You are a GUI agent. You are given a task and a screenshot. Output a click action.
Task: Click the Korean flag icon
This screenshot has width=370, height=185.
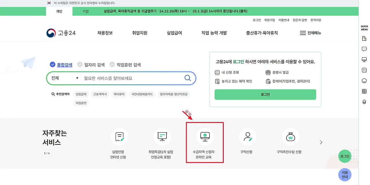coord(49,3)
